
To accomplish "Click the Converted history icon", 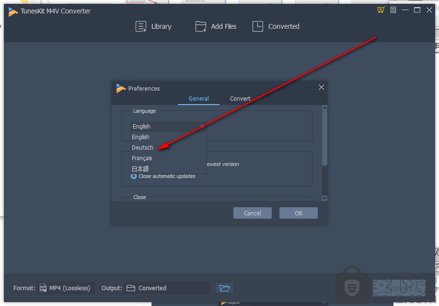I will pyautogui.click(x=257, y=26).
